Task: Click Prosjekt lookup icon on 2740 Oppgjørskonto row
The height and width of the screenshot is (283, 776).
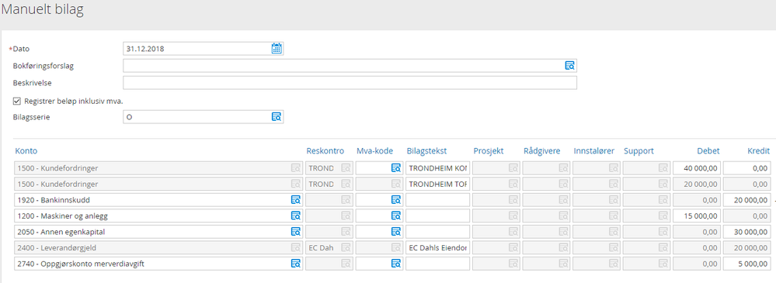Action: click(513, 264)
